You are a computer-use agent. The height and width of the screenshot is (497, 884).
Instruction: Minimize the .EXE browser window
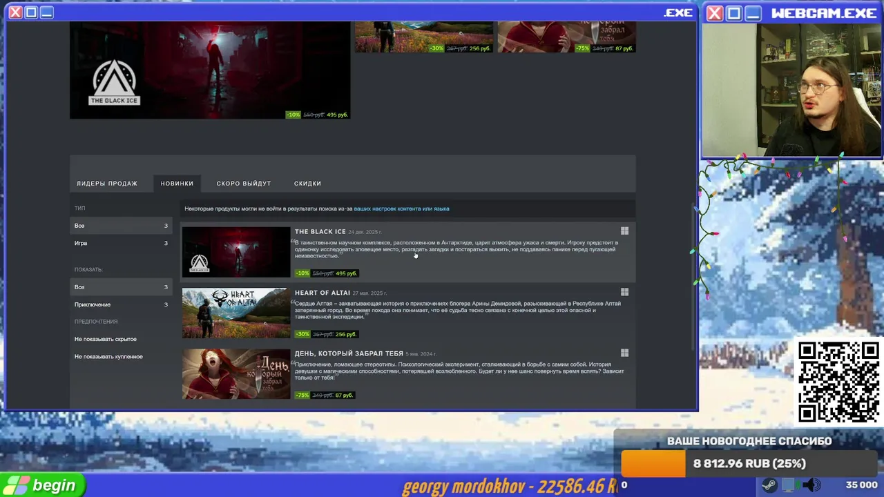46,12
